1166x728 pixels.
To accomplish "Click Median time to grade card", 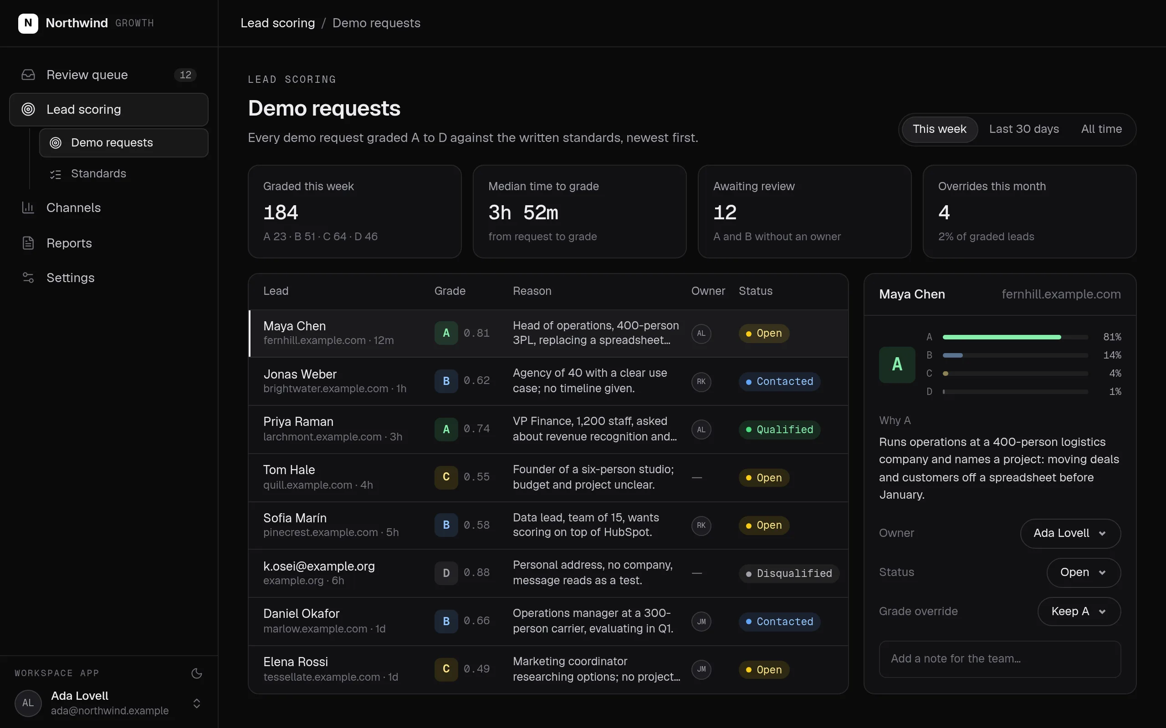I will 579,212.
